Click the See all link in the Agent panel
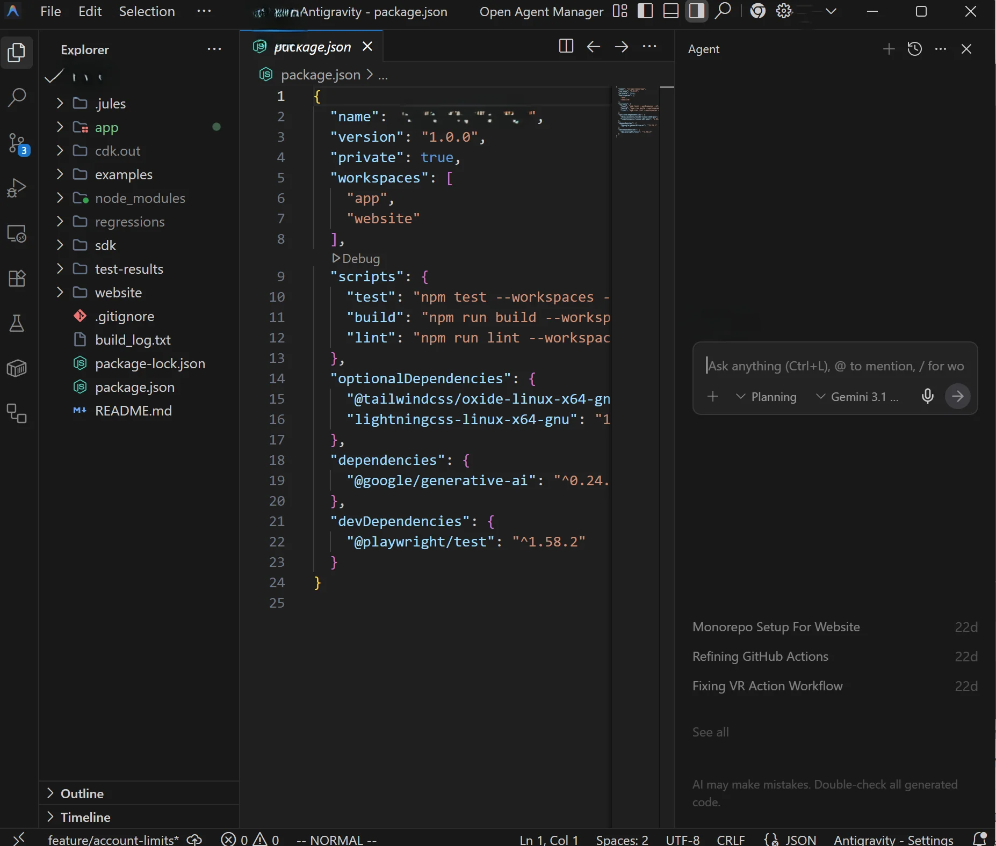Screen dimensions: 996x846 click(x=710, y=731)
